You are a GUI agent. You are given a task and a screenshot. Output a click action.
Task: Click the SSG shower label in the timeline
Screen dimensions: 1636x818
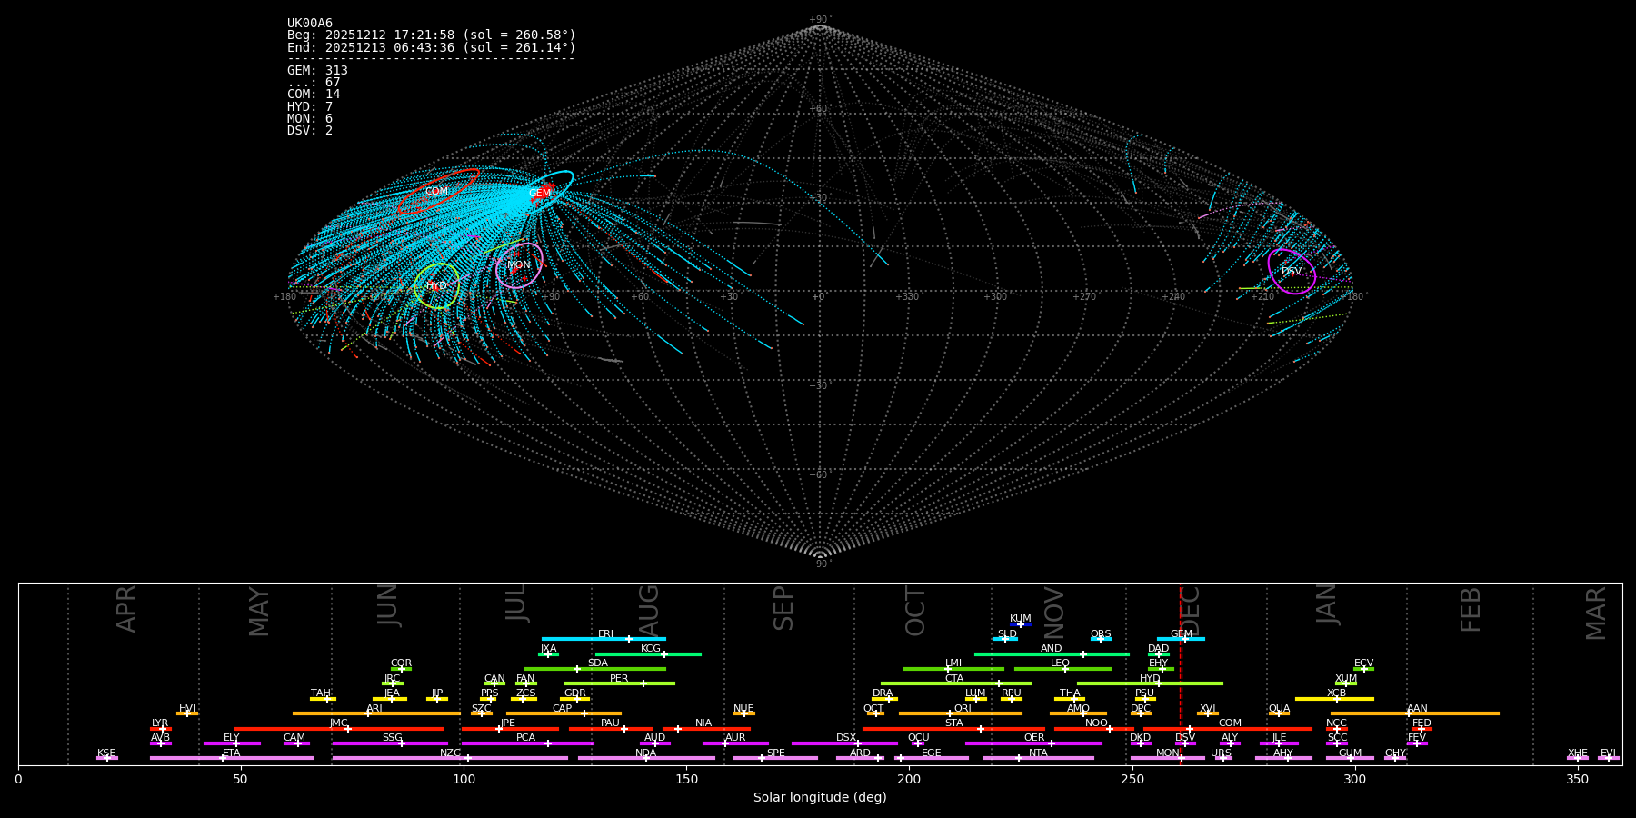pos(392,738)
